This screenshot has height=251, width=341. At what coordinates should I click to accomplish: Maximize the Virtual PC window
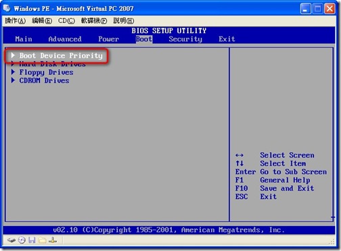(317, 9)
